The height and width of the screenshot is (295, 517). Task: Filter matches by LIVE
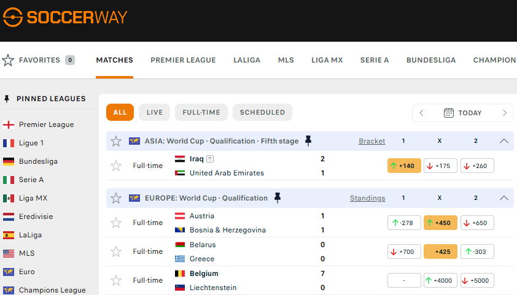pyautogui.click(x=154, y=112)
